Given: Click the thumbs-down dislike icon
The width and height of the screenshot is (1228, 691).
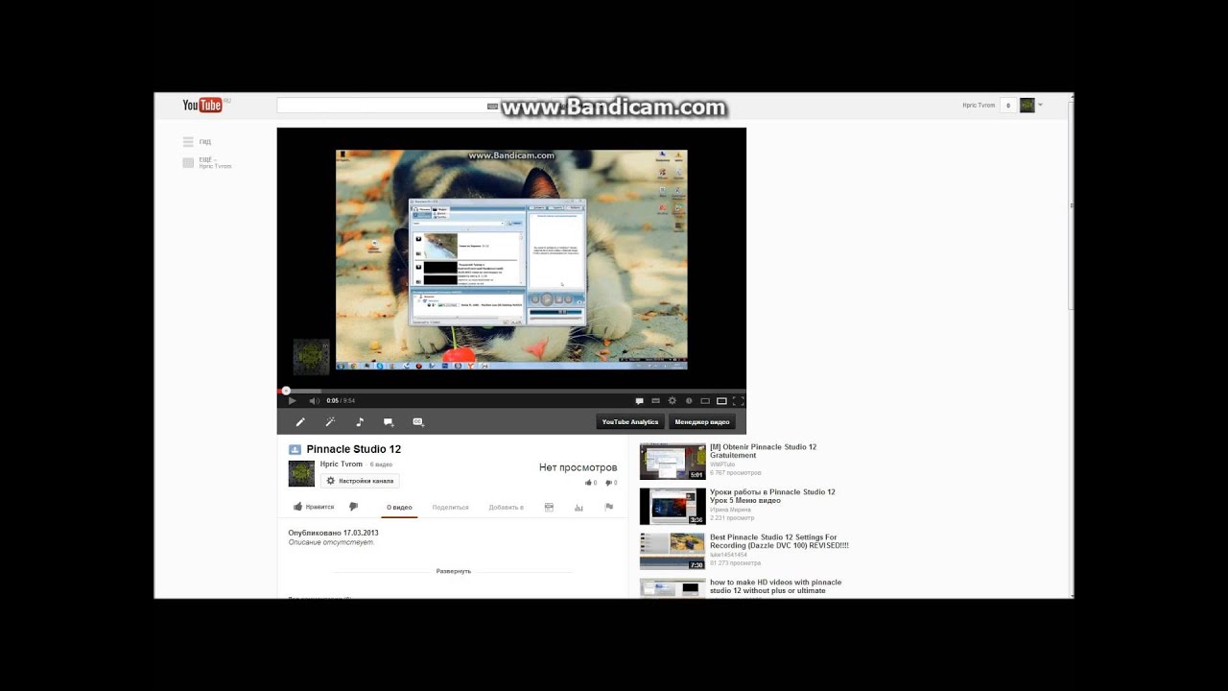Looking at the screenshot, I should 353,507.
